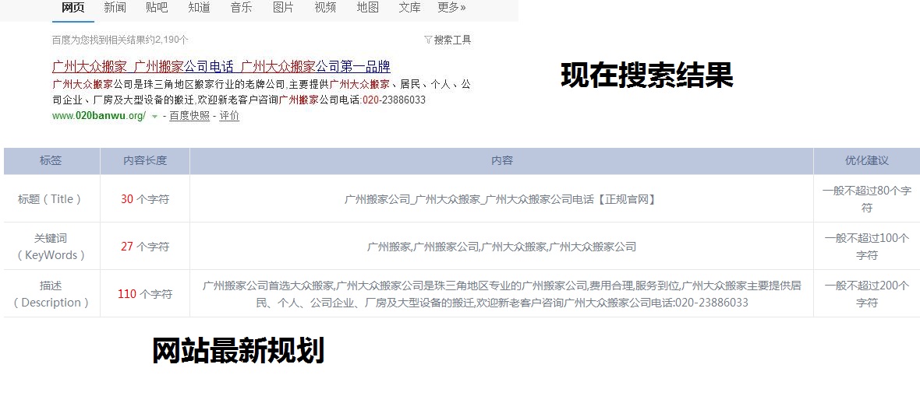Select the 文库 tab
The image size is (920, 417).
409,8
